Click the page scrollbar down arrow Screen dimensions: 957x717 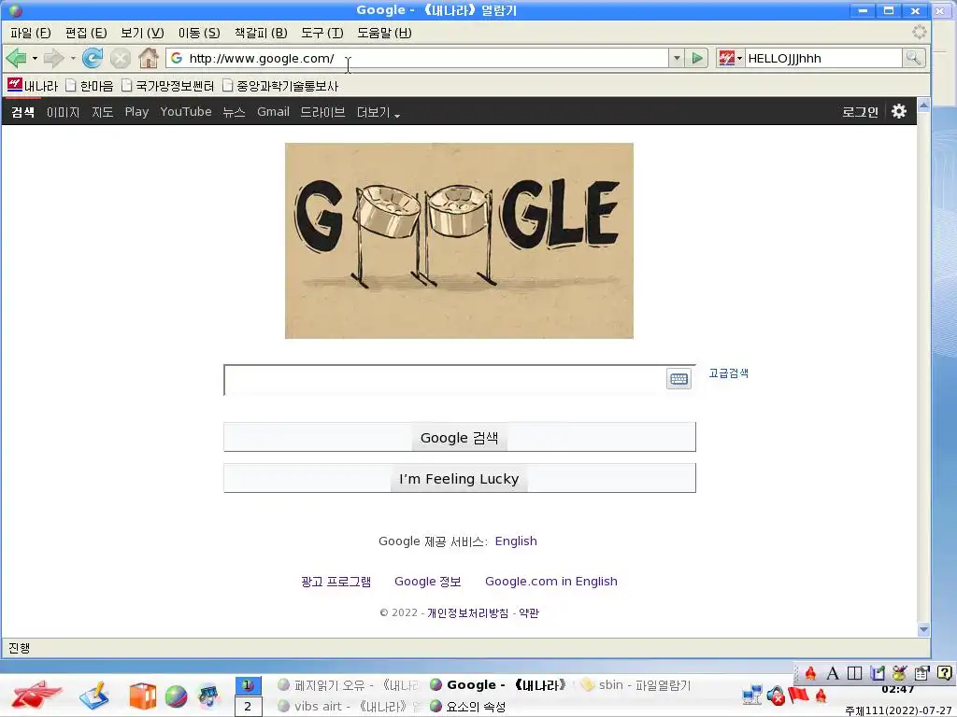[x=923, y=629]
